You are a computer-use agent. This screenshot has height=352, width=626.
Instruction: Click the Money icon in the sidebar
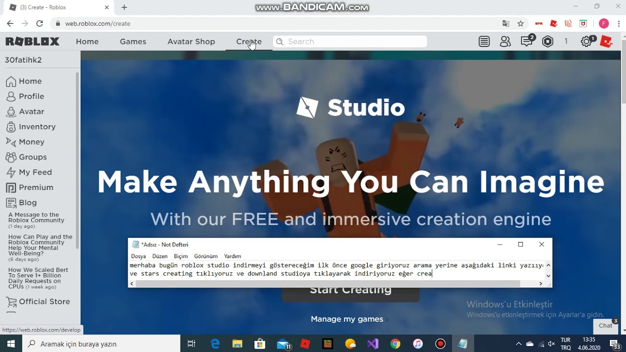point(11,142)
